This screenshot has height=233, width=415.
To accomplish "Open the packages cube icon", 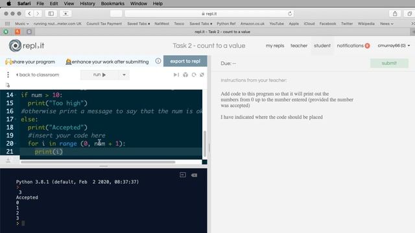I will (185, 75).
